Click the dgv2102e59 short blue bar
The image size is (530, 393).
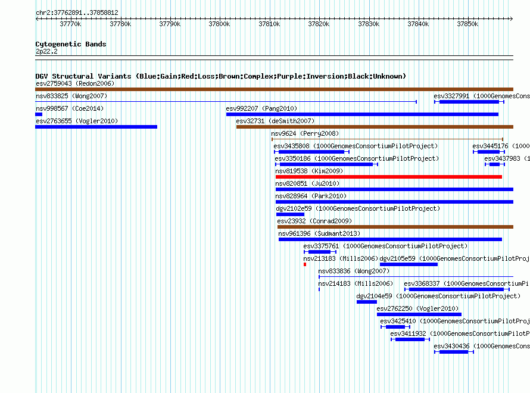point(291,214)
